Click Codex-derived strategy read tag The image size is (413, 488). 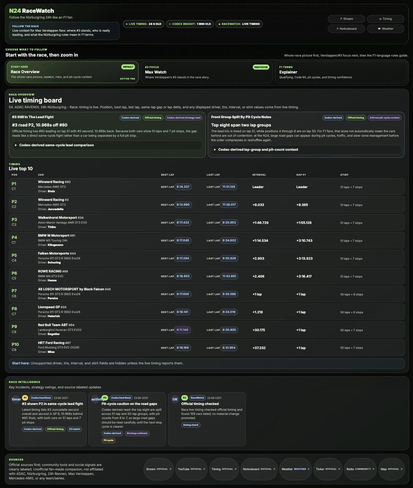coord(183,118)
